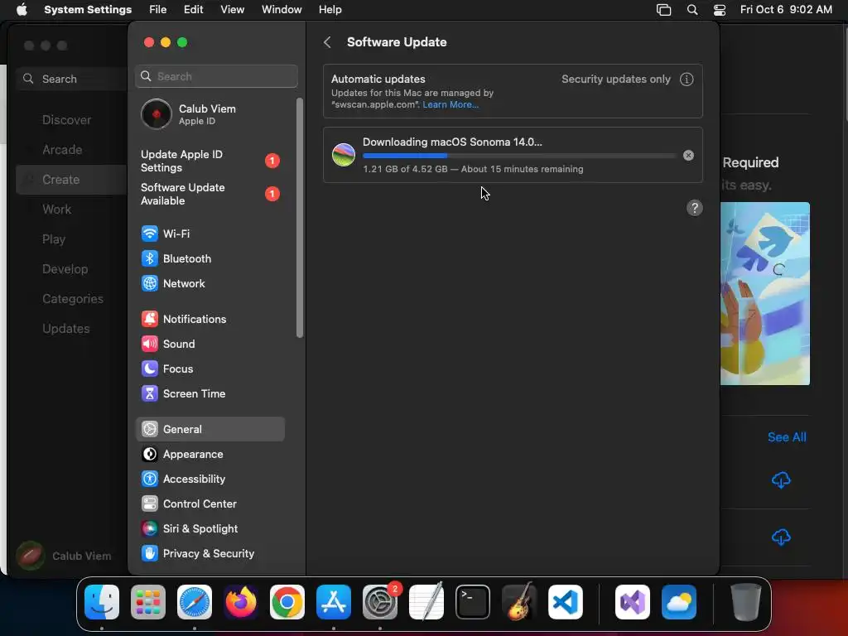Select Create in App Store sidebar
The image size is (848, 636).
[70, 180]
